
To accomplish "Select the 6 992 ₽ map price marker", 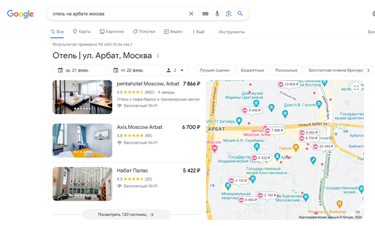I will pos(249,200).
